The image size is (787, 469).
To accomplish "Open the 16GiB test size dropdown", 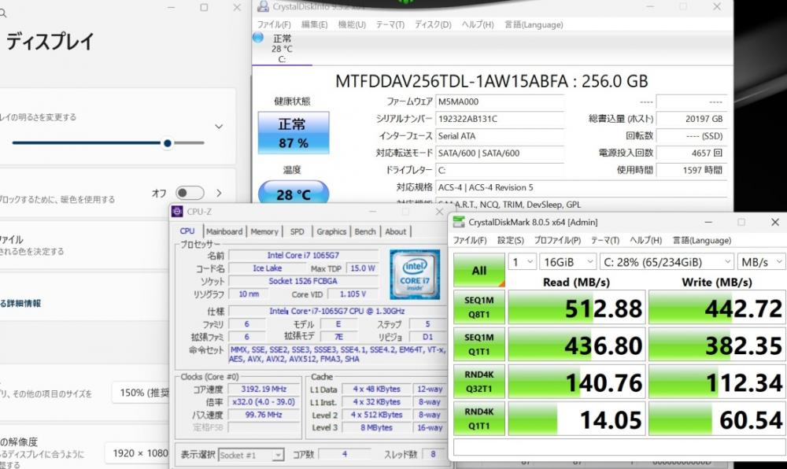I will [567, 262].
